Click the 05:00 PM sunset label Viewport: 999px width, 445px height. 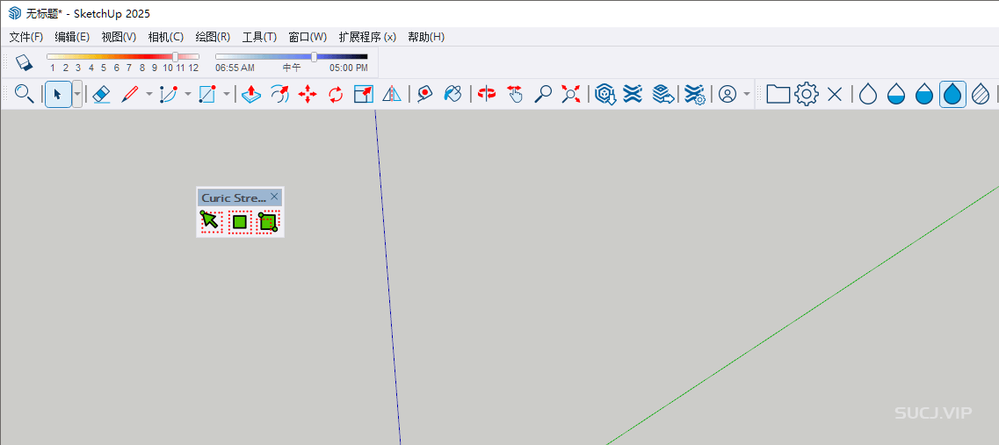coord(349,68)
